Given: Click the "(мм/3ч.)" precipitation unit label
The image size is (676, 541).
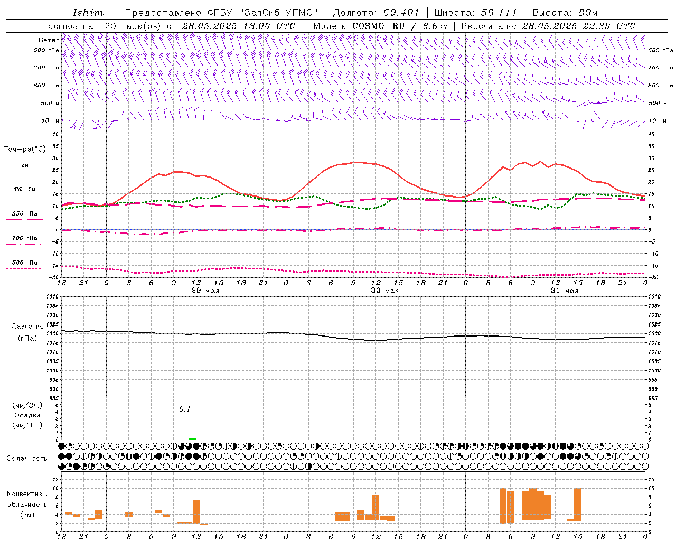Looking at the screenshot, I should click(x=27, y=405).
